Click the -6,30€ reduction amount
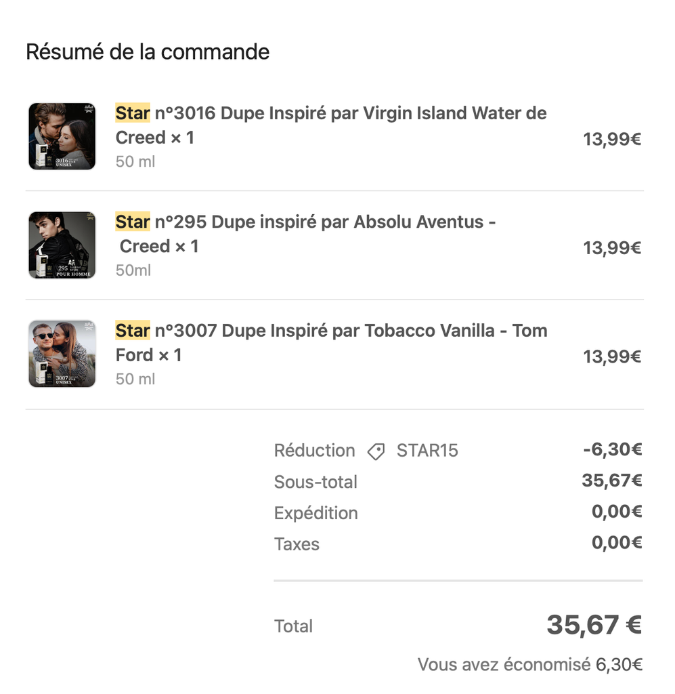The width and height of the screenshot is (675, 694). [x=612, y=449]
